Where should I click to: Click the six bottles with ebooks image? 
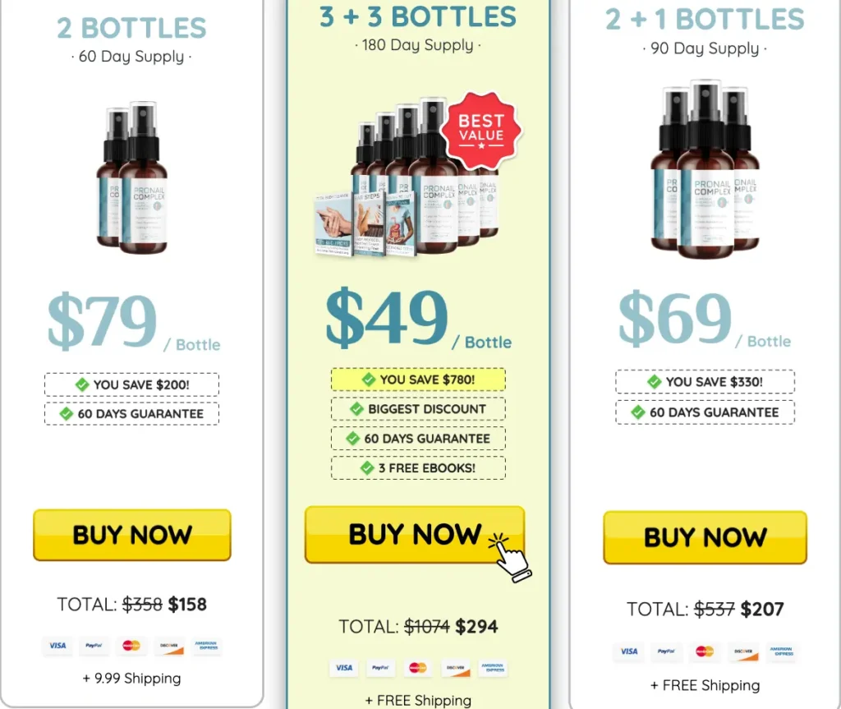407,177
